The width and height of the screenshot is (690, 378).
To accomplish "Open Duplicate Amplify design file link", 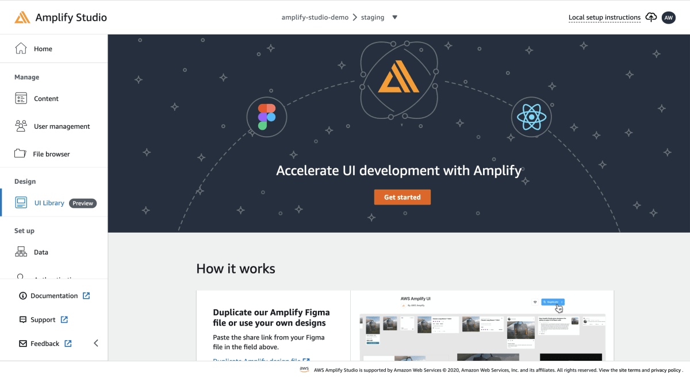I will pos(262,360).
